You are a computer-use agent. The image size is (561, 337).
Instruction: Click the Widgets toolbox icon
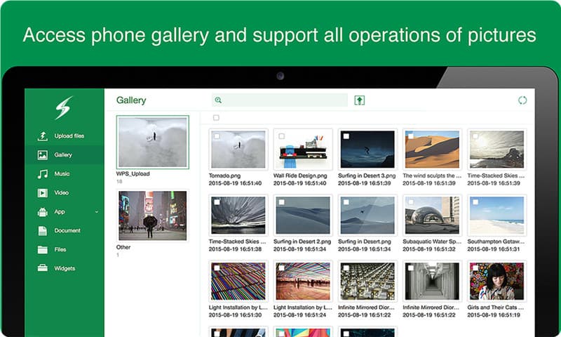tap(43, 268)
